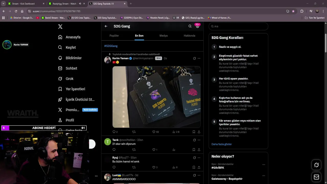The width and height of the screenshot is (327, 184).
Task: Open a new browser tab
Action: pyautogui.click(x=131, y=4)
